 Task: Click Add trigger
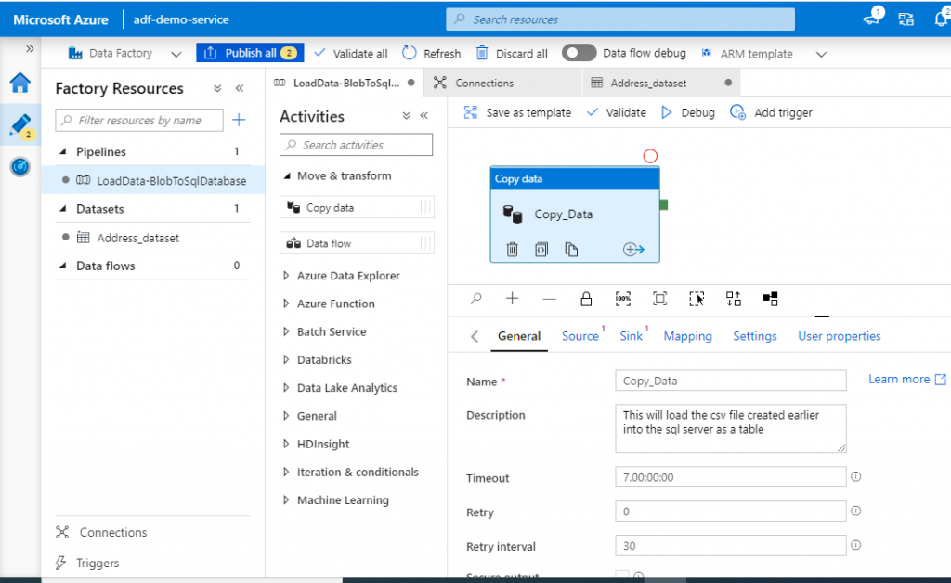point(772,112)
